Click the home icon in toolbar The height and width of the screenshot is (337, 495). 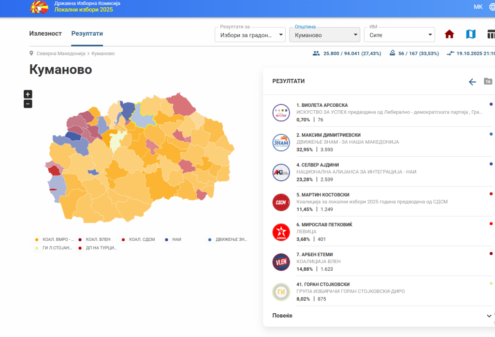(450, 34)
